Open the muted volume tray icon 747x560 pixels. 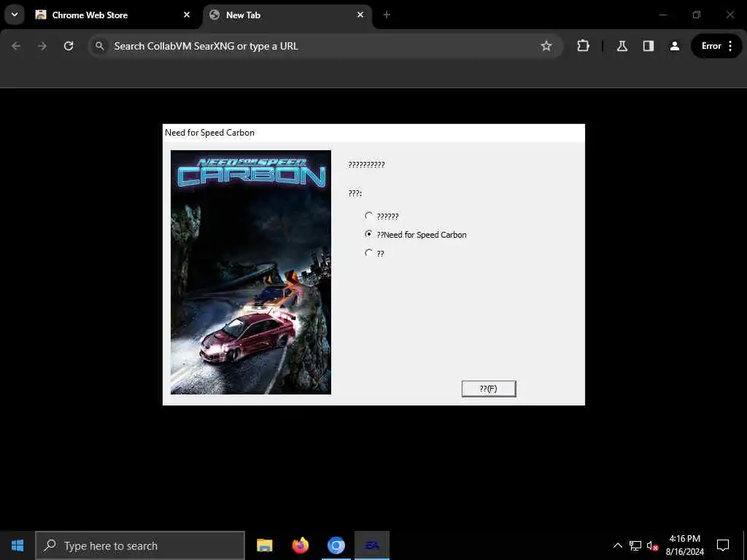(x=652, y=545)
